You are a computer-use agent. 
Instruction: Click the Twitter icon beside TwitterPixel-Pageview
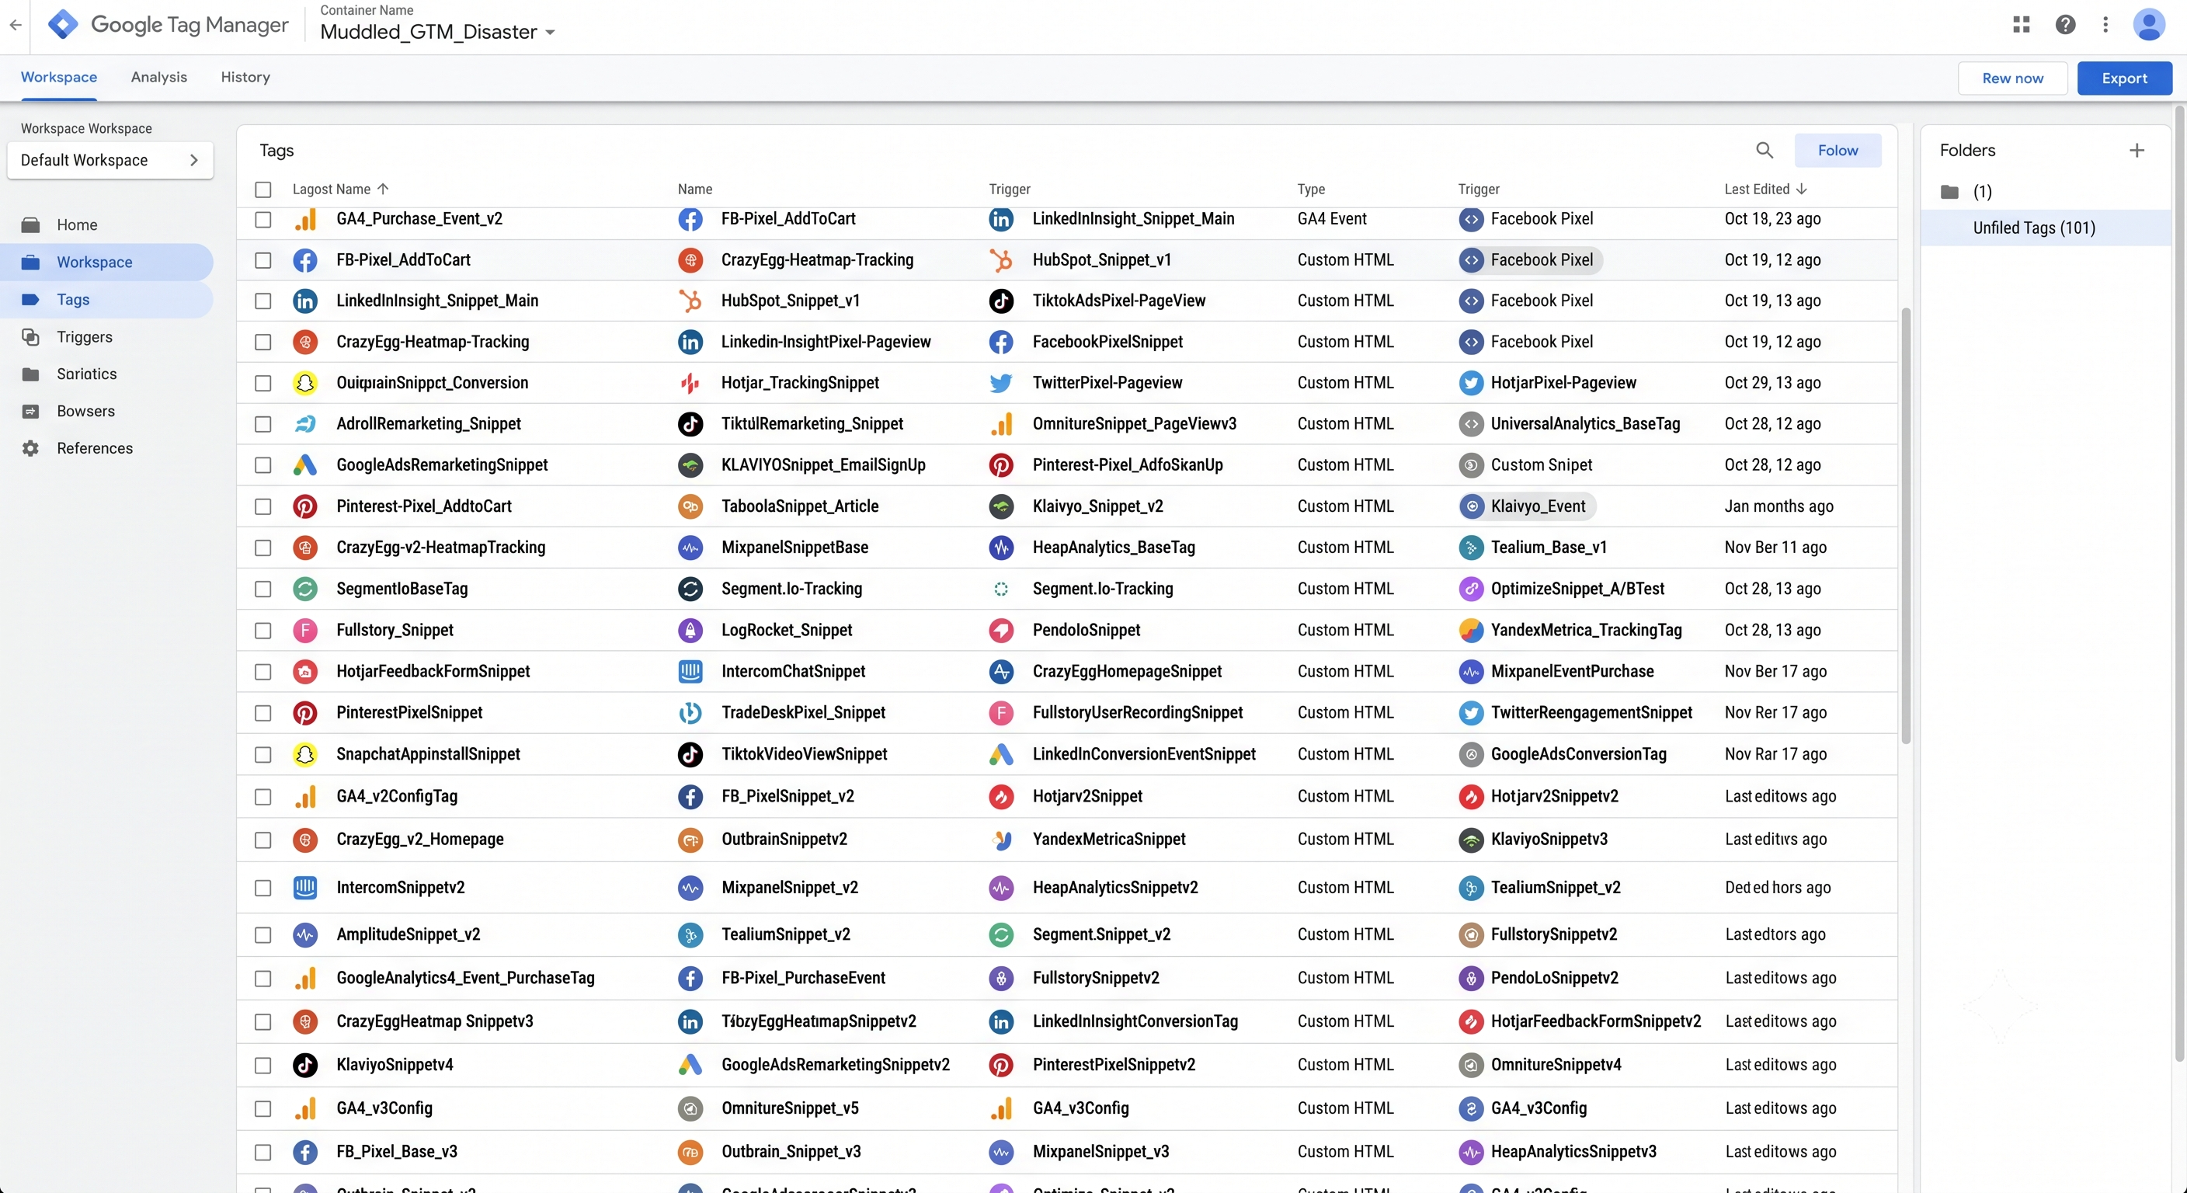pyautogui.click(x=1001, y=383)
